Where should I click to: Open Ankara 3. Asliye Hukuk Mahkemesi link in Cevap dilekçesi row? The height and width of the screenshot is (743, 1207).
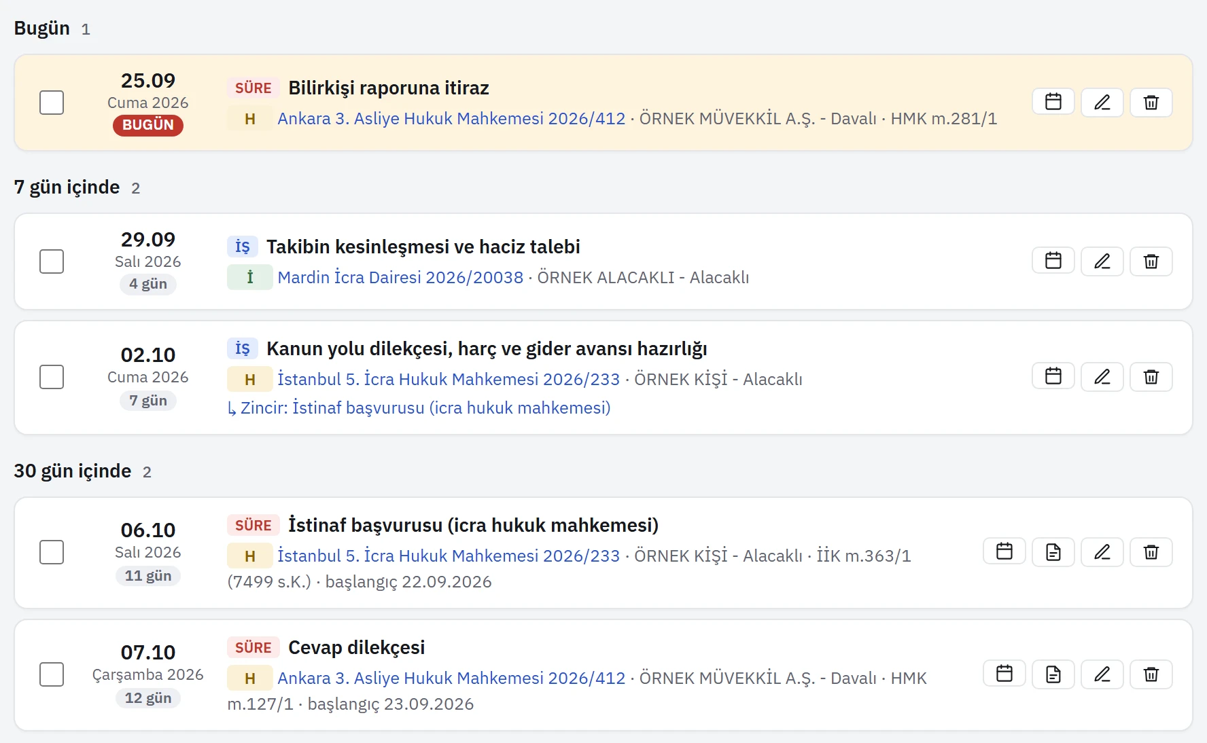pos(451,678)
